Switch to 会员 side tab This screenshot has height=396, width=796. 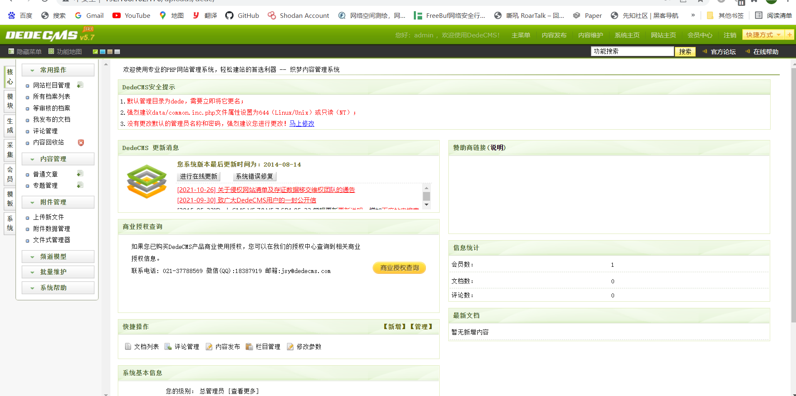tap(10, 175)
